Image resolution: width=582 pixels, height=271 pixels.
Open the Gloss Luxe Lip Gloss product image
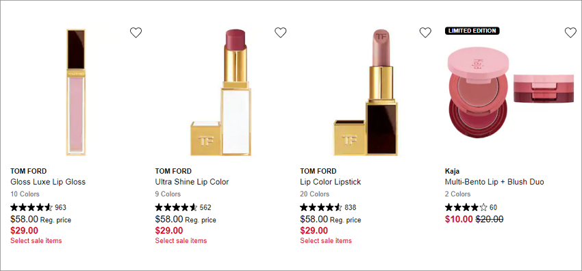click(x=76, y=92)
